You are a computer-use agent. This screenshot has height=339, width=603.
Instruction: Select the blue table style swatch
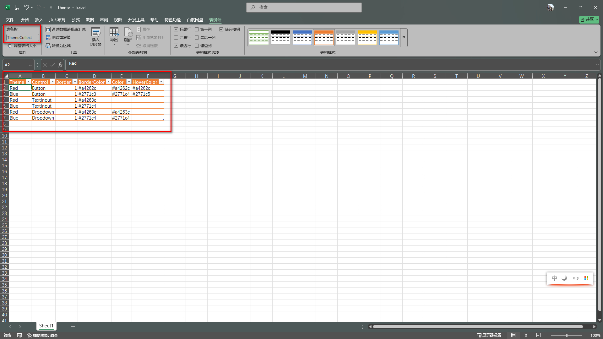pyautogui.click(x=302, y=38)
